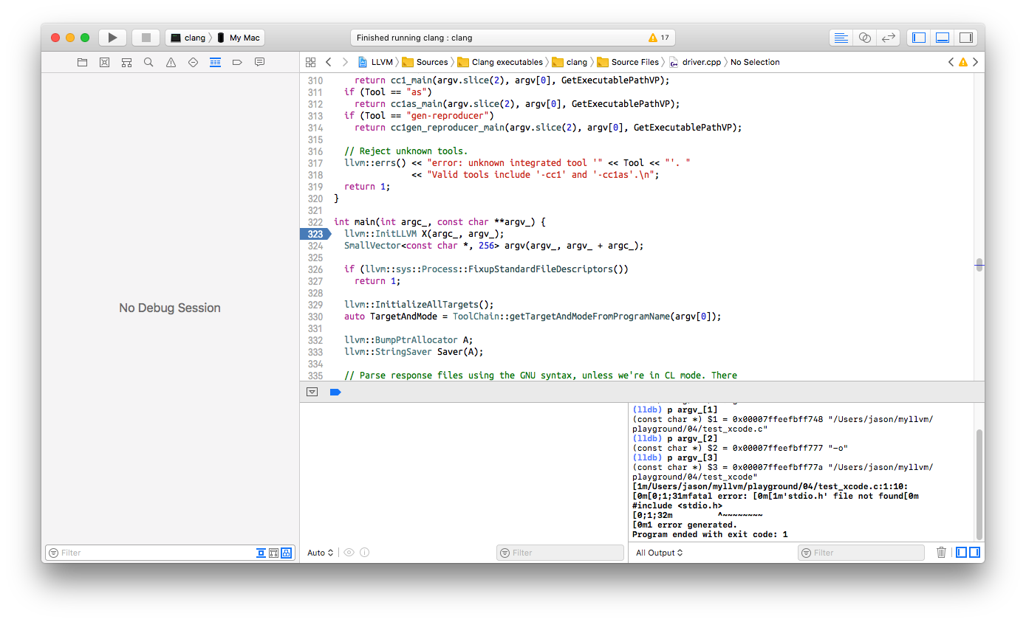Click '(lldb) p argv_[3]' console line
Image resolution: width=1026 pixels, height=622 pixels.
pos(675,457)
